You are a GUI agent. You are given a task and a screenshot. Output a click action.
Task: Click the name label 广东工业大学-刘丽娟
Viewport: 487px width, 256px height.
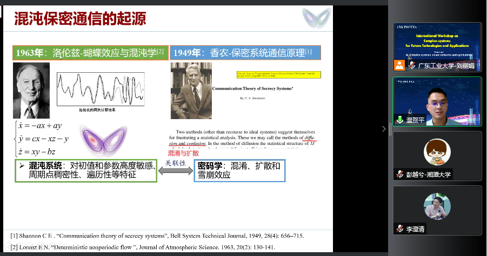coord(446,65)
